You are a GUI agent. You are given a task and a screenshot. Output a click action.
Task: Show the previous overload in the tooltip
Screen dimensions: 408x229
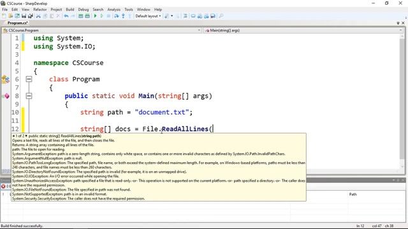[13, 135]
